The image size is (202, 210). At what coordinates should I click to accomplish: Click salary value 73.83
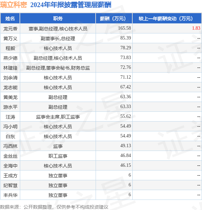coord(126,57)
